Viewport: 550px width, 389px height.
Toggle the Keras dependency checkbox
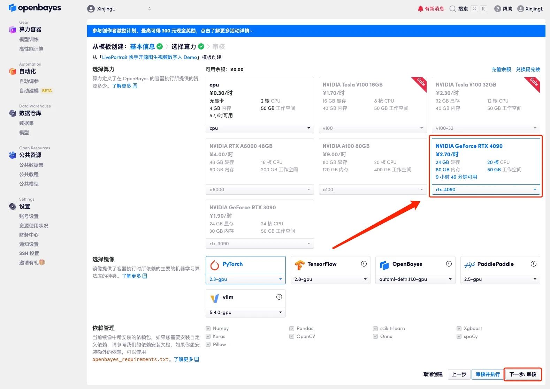click(x=208, y=336)
